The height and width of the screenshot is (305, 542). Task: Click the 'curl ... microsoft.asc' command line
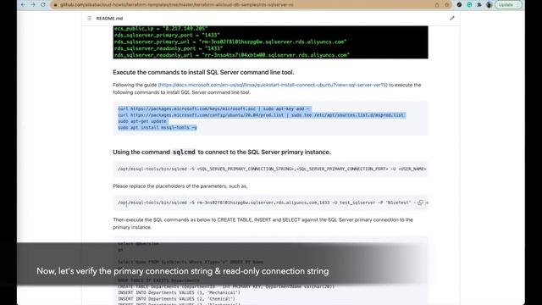[x=213, y=108]
